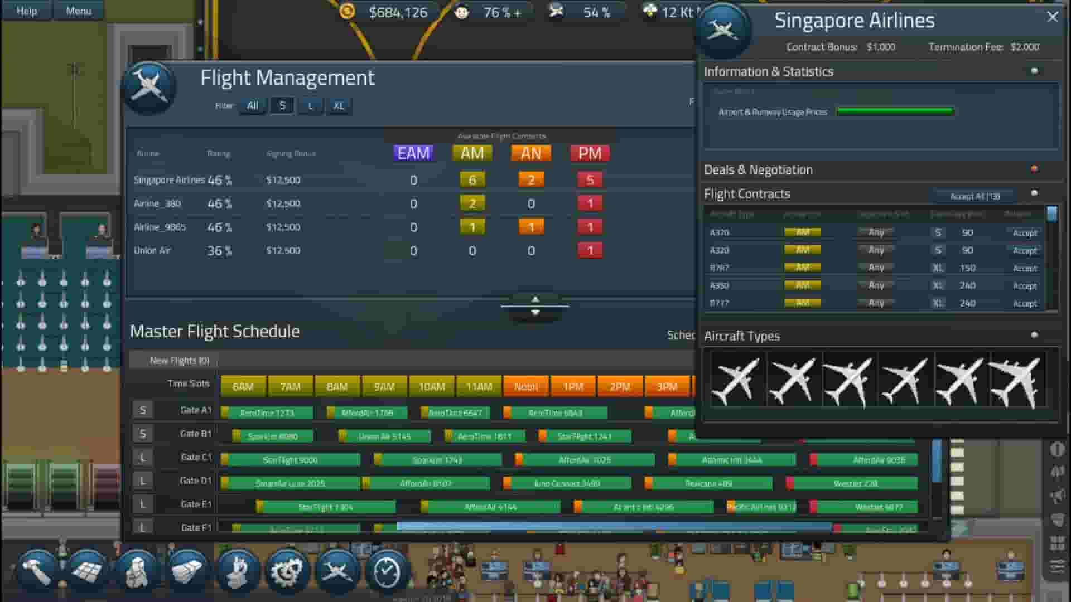Accept the first A320 flight contract
The image size is (1071, 602).
click(x=1024, y=232)
